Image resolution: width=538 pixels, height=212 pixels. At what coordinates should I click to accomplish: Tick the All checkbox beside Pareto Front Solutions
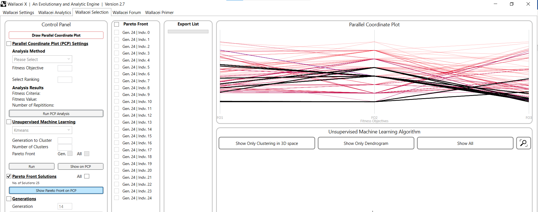87,176
